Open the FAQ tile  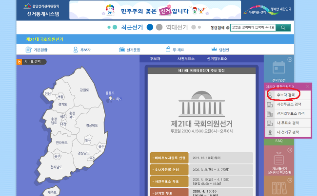[279, 142]
